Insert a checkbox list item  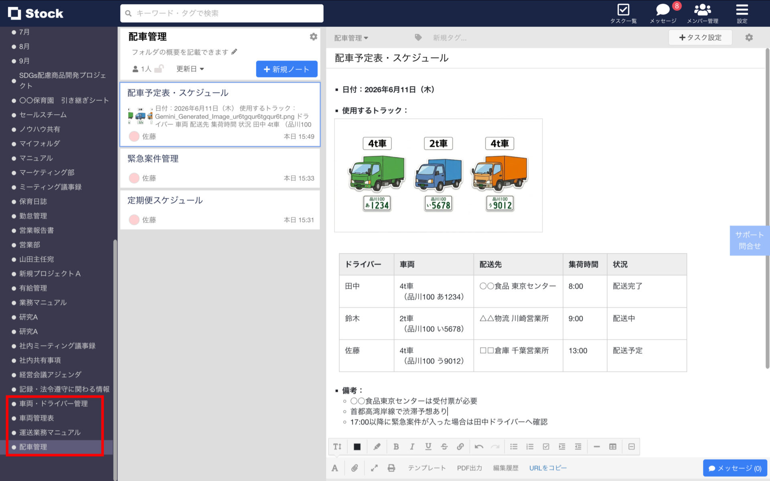[x=546, y=447]
